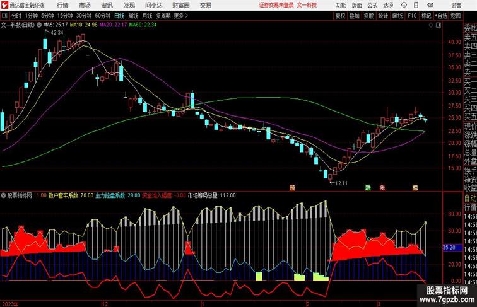Image resolution: width=477 pixels, height=307 pixels.
Task: Click the 文一科技 stock name in title bar
Action: coord(307,5)
